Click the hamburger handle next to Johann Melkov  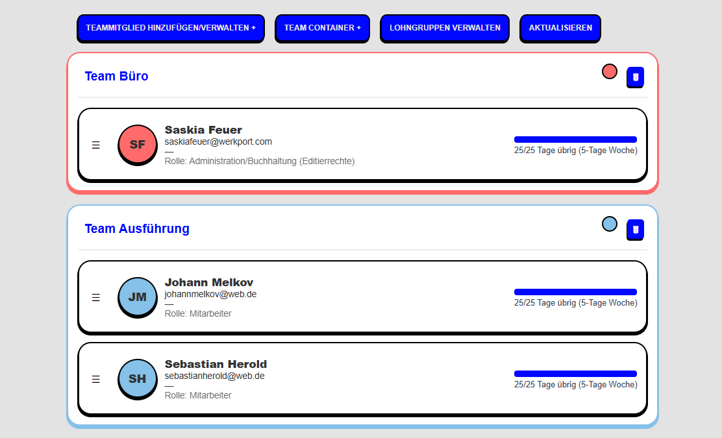pos(96,298)
